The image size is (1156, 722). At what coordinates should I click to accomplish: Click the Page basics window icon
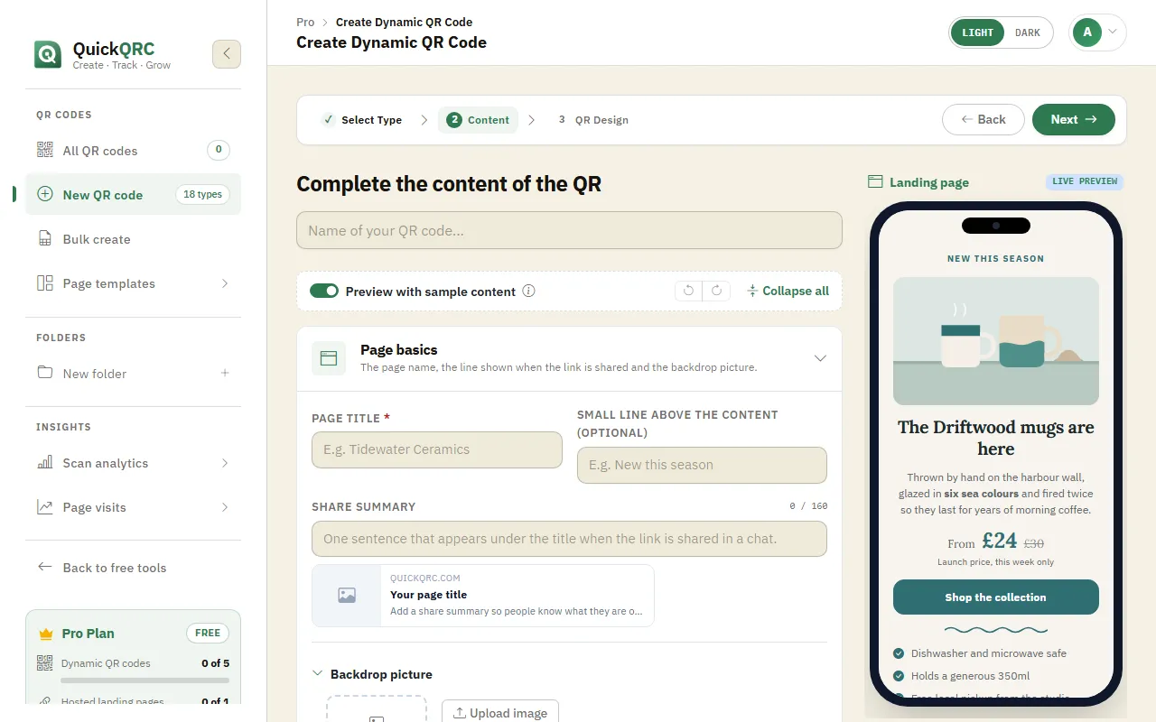(329, 358)
